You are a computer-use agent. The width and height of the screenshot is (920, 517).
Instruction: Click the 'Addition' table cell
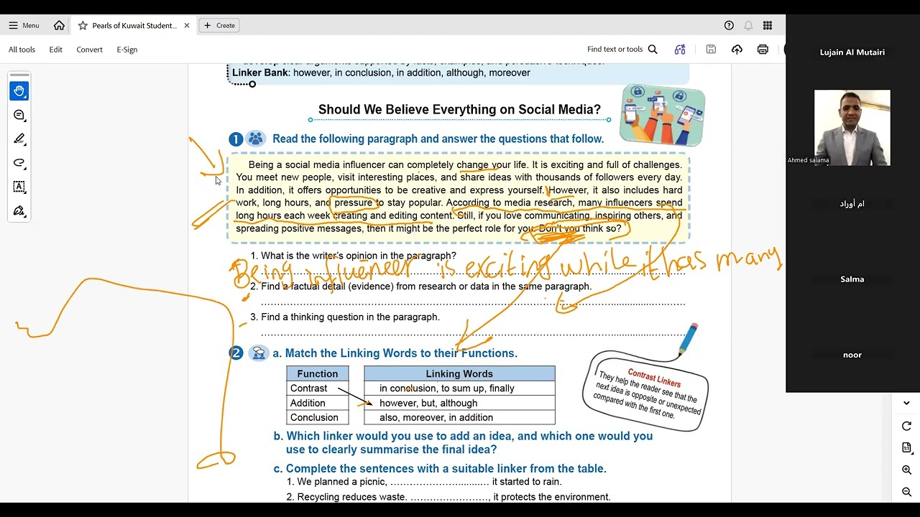(x=318, y=403)
